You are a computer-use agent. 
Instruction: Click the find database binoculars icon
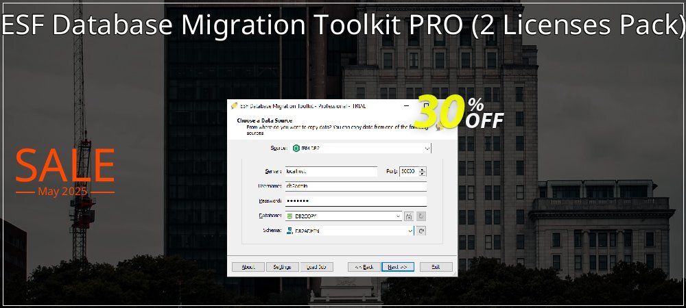pyautogui.click(x=409, y=216)
